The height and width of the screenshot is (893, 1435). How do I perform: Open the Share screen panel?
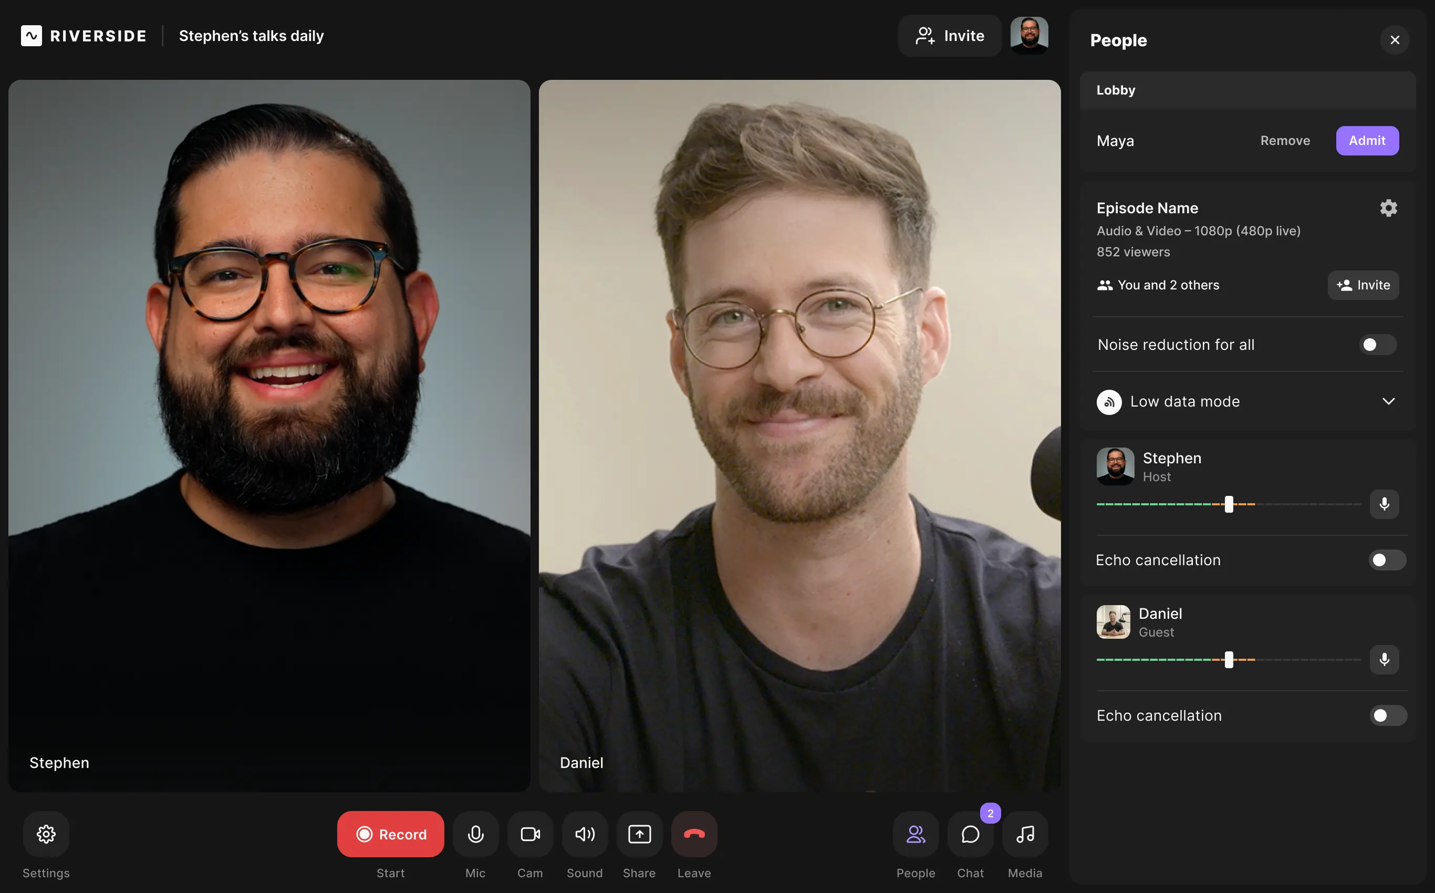tap(639, 833)
